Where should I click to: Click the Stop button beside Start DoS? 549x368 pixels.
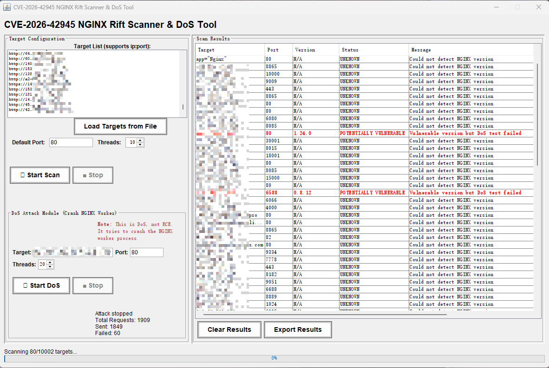[x=93, y=285]
